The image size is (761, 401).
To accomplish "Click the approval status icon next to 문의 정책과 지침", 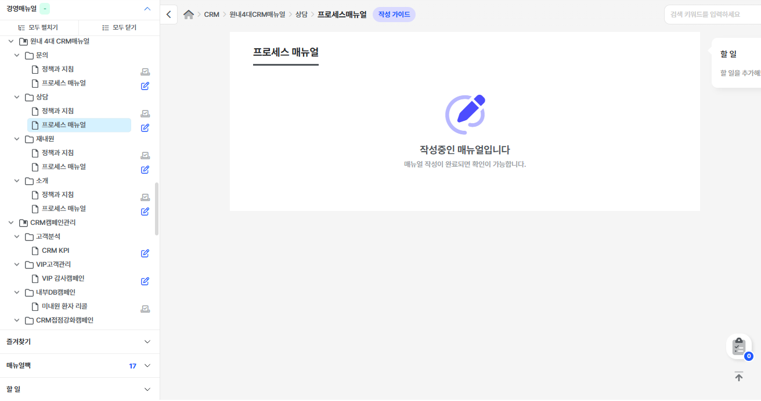I will point(145,71).
